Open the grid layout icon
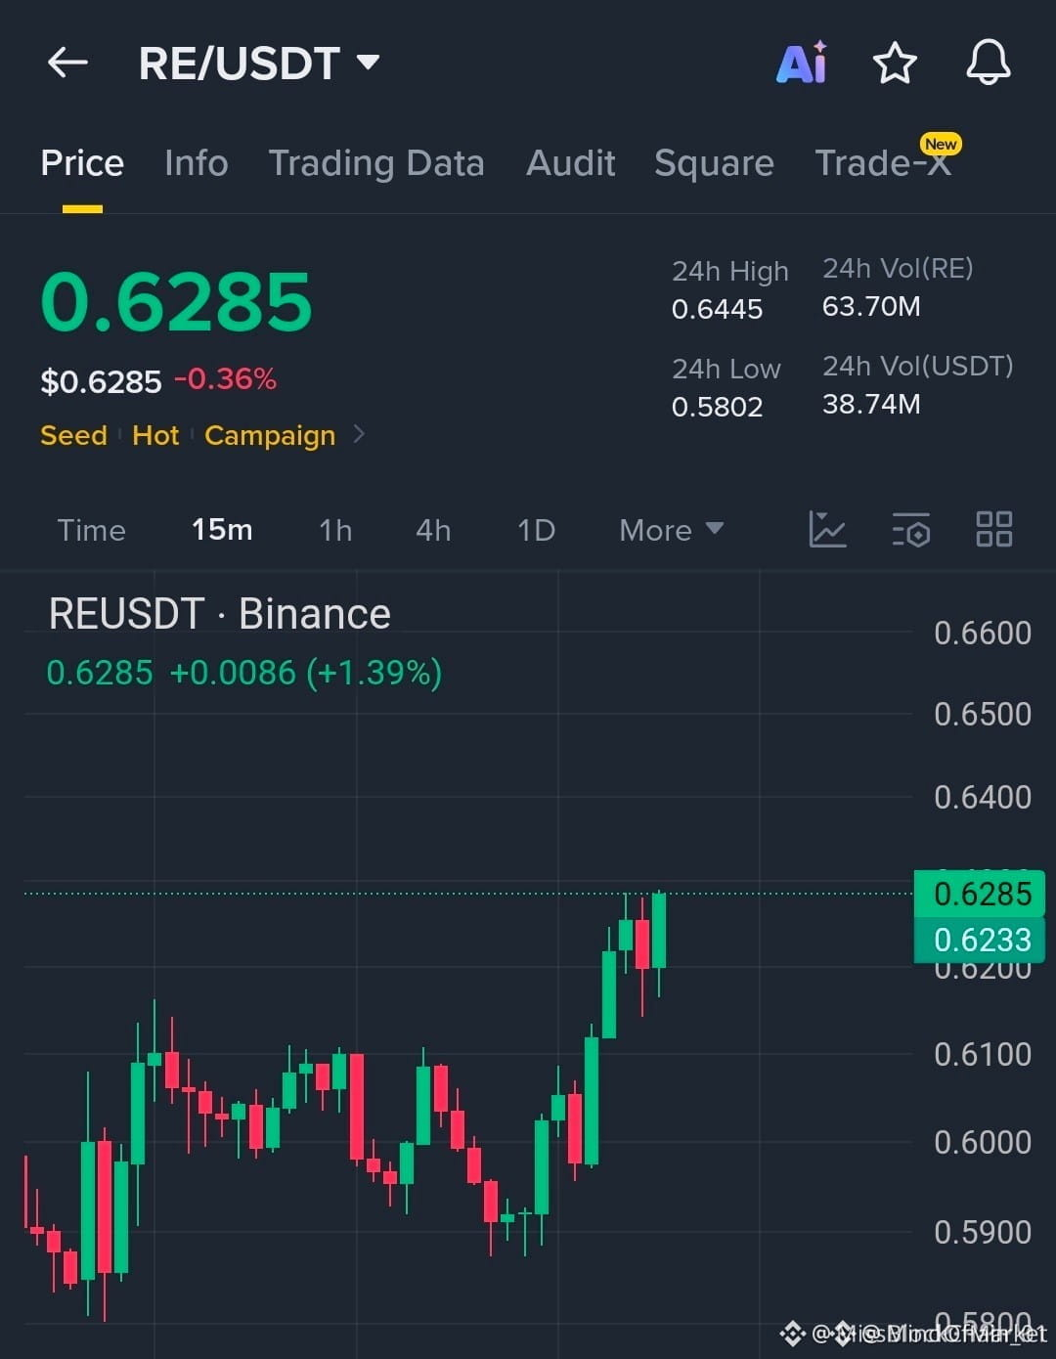The width and height of the screenshot is (1056, 1359). click(994, 529)
